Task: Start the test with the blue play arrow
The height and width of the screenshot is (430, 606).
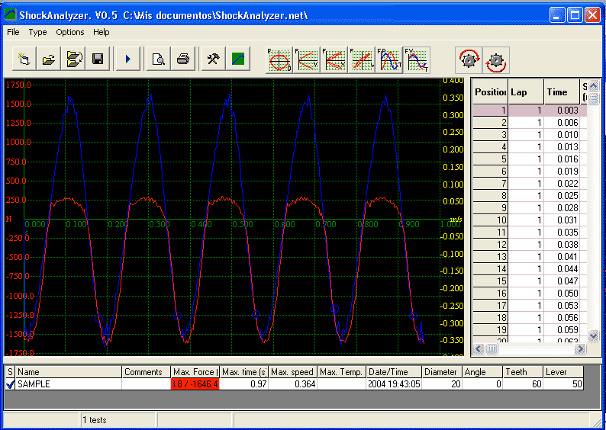Action: click(128, 59)
